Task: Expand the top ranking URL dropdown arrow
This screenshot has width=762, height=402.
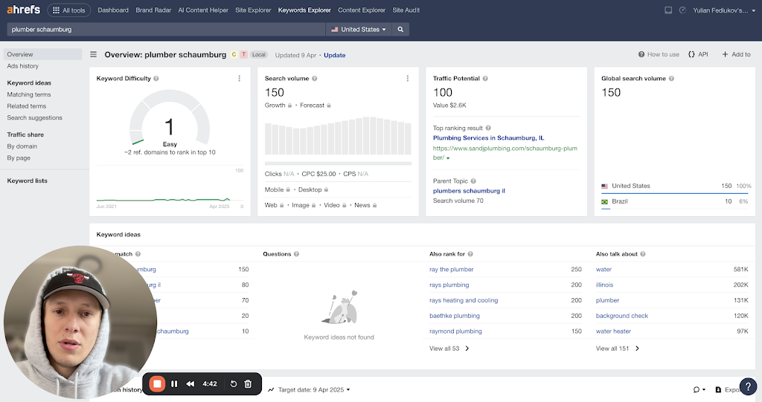Action: pyautogui.click(x=448, y=158)
